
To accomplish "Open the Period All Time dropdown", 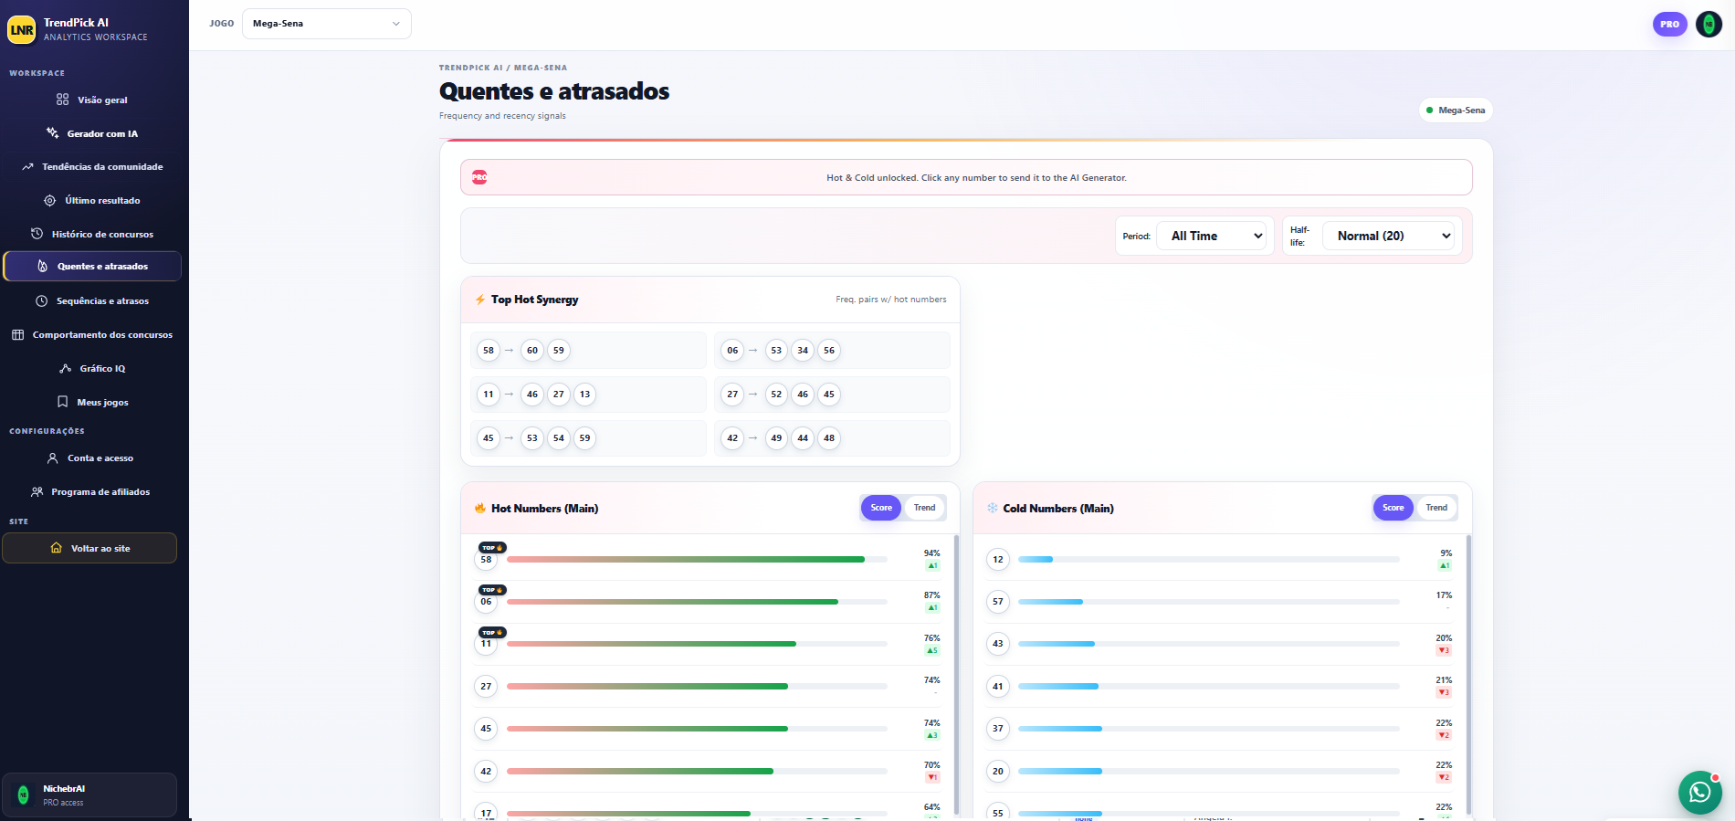I will pos(1212,236).
